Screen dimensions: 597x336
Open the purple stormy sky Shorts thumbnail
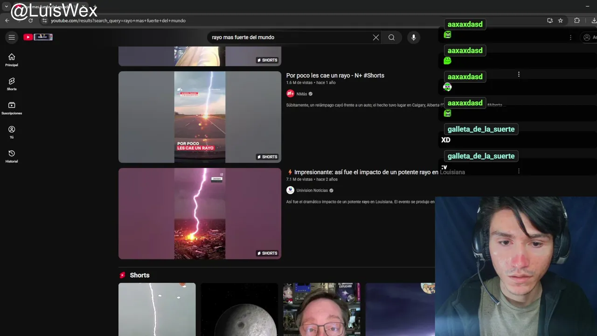click(400, 309)
